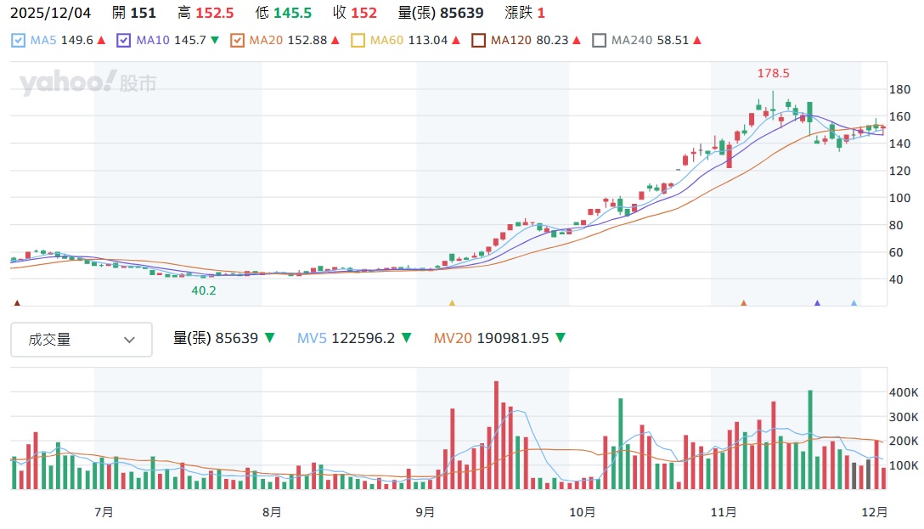Click the purple triangle event marker
This screenshot has width=924, height=529.
(817, 302)
